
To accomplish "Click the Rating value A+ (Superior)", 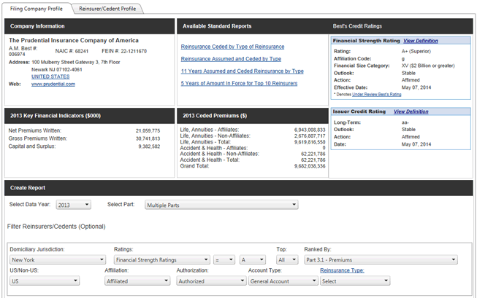I will point(416,51).
